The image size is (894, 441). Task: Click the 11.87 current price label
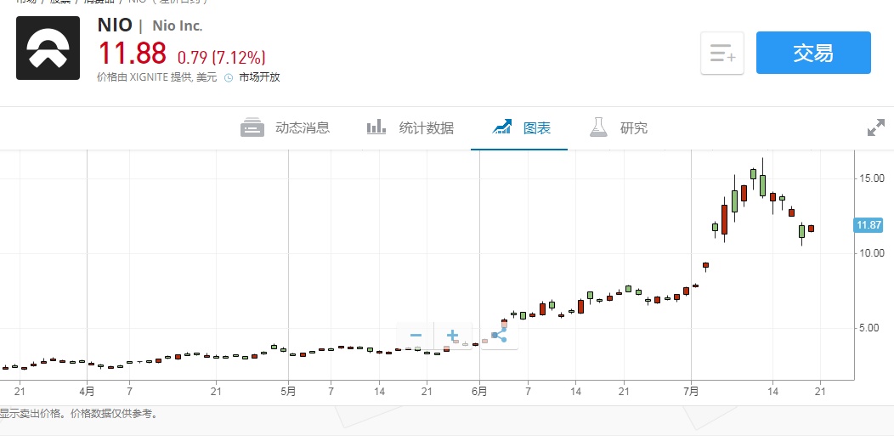869,225
